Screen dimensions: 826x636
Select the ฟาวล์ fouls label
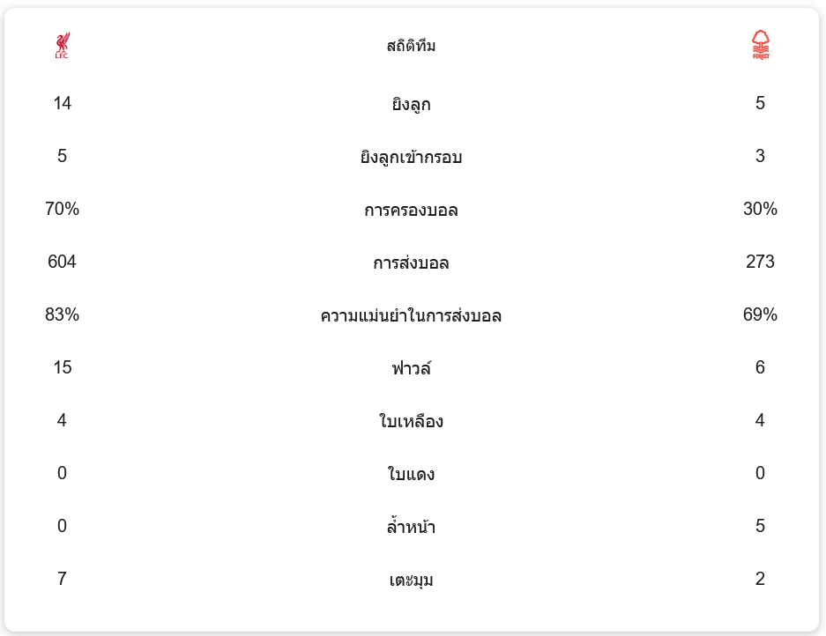(411, 368)
